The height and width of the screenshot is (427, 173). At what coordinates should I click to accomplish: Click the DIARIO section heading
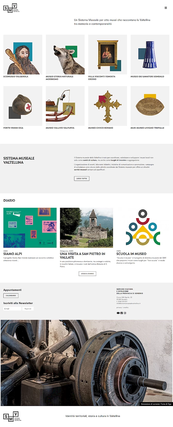9,201
